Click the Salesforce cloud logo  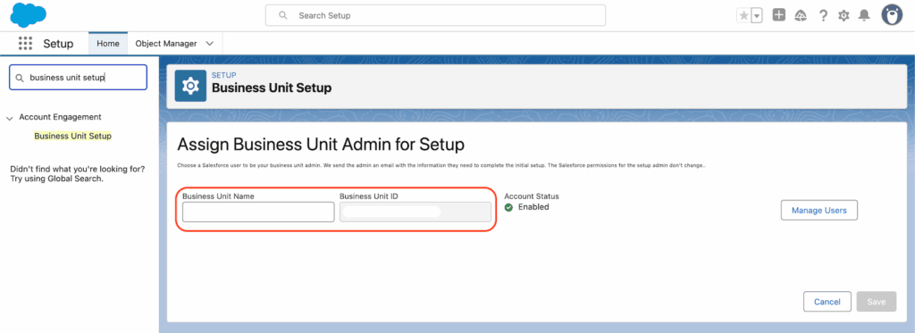tap(28, 15)
